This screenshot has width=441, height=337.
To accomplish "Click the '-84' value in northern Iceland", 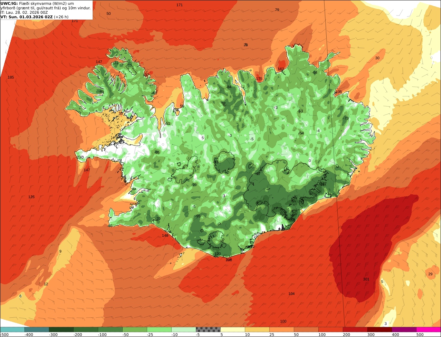I will [228, 87].
